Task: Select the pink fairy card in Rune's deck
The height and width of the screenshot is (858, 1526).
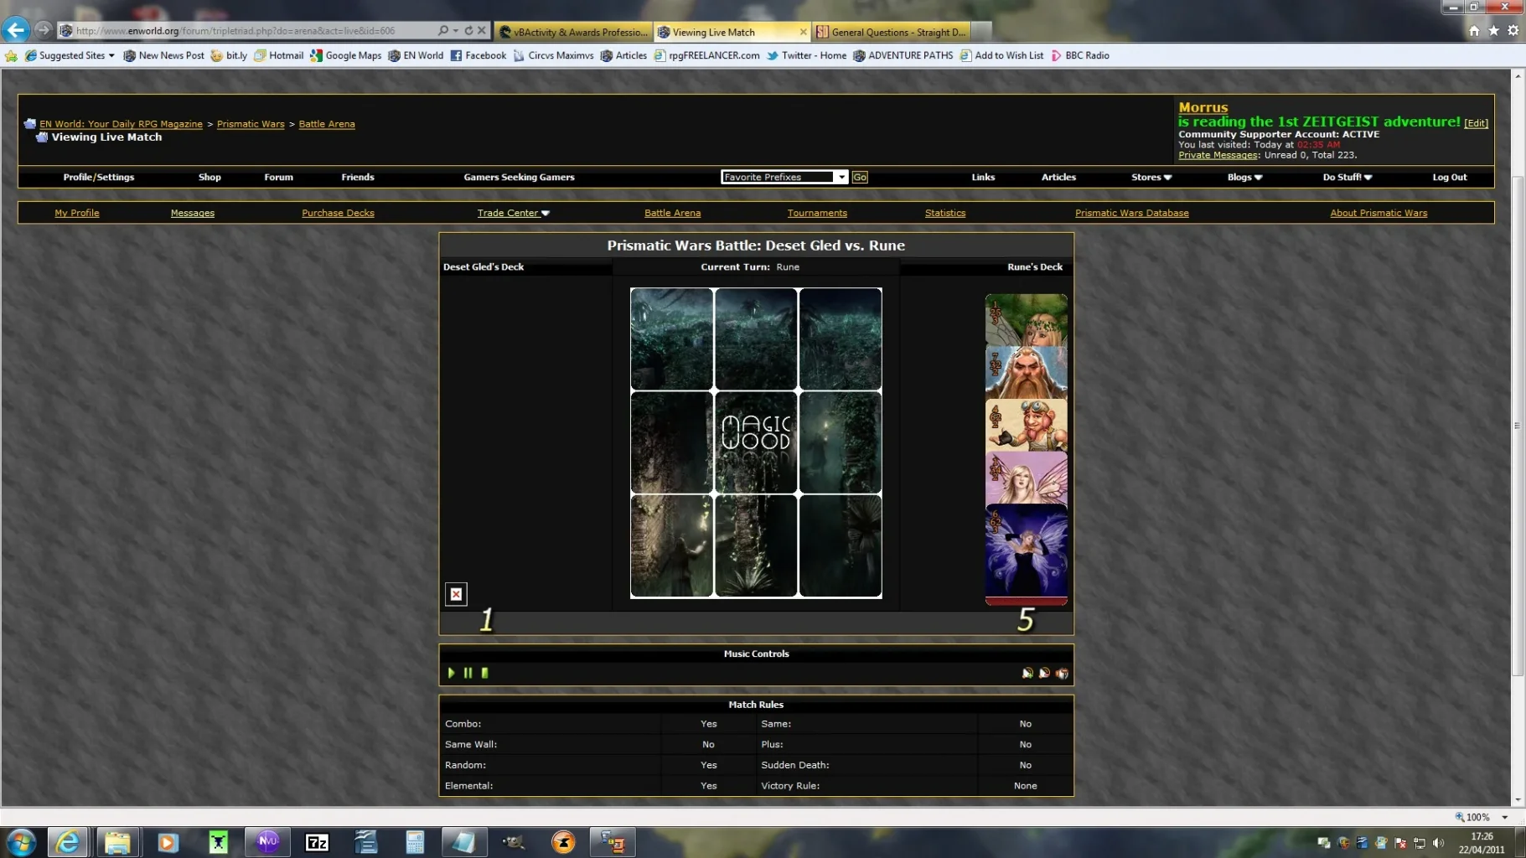Action: tap(1027, 478)
